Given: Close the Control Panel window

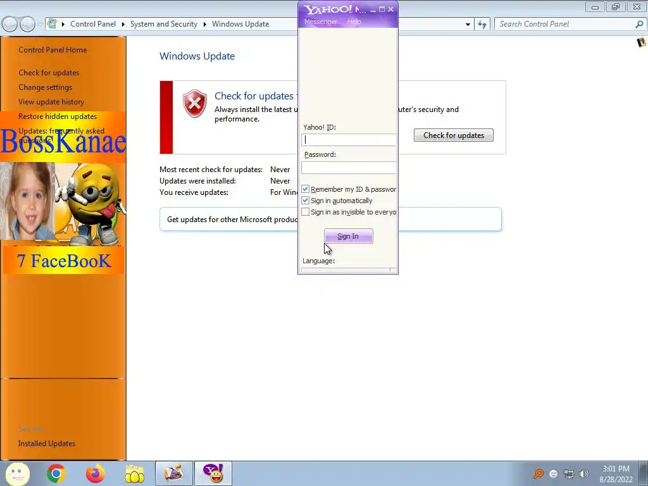Looking at the screenshot, I should (x=637, y=7).
